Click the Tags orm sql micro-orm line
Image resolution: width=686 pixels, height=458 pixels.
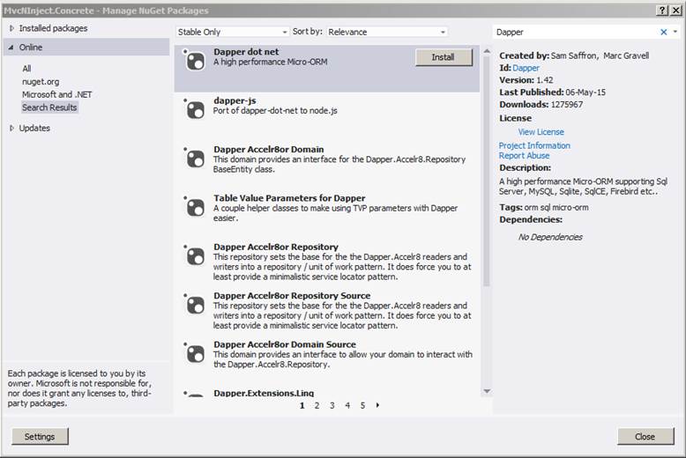coord(544,208)
